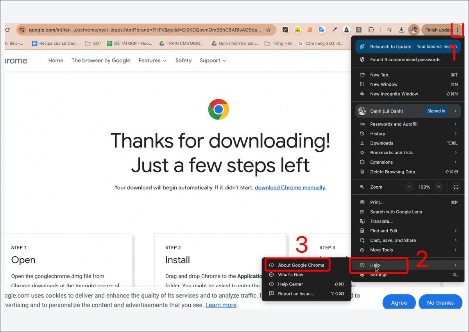
Task: Select Downloads in the Chrome menu
Action: coord(408,143)
